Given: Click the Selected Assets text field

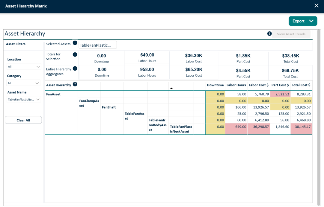Looking at the screenshot, I should pos(97,45).
